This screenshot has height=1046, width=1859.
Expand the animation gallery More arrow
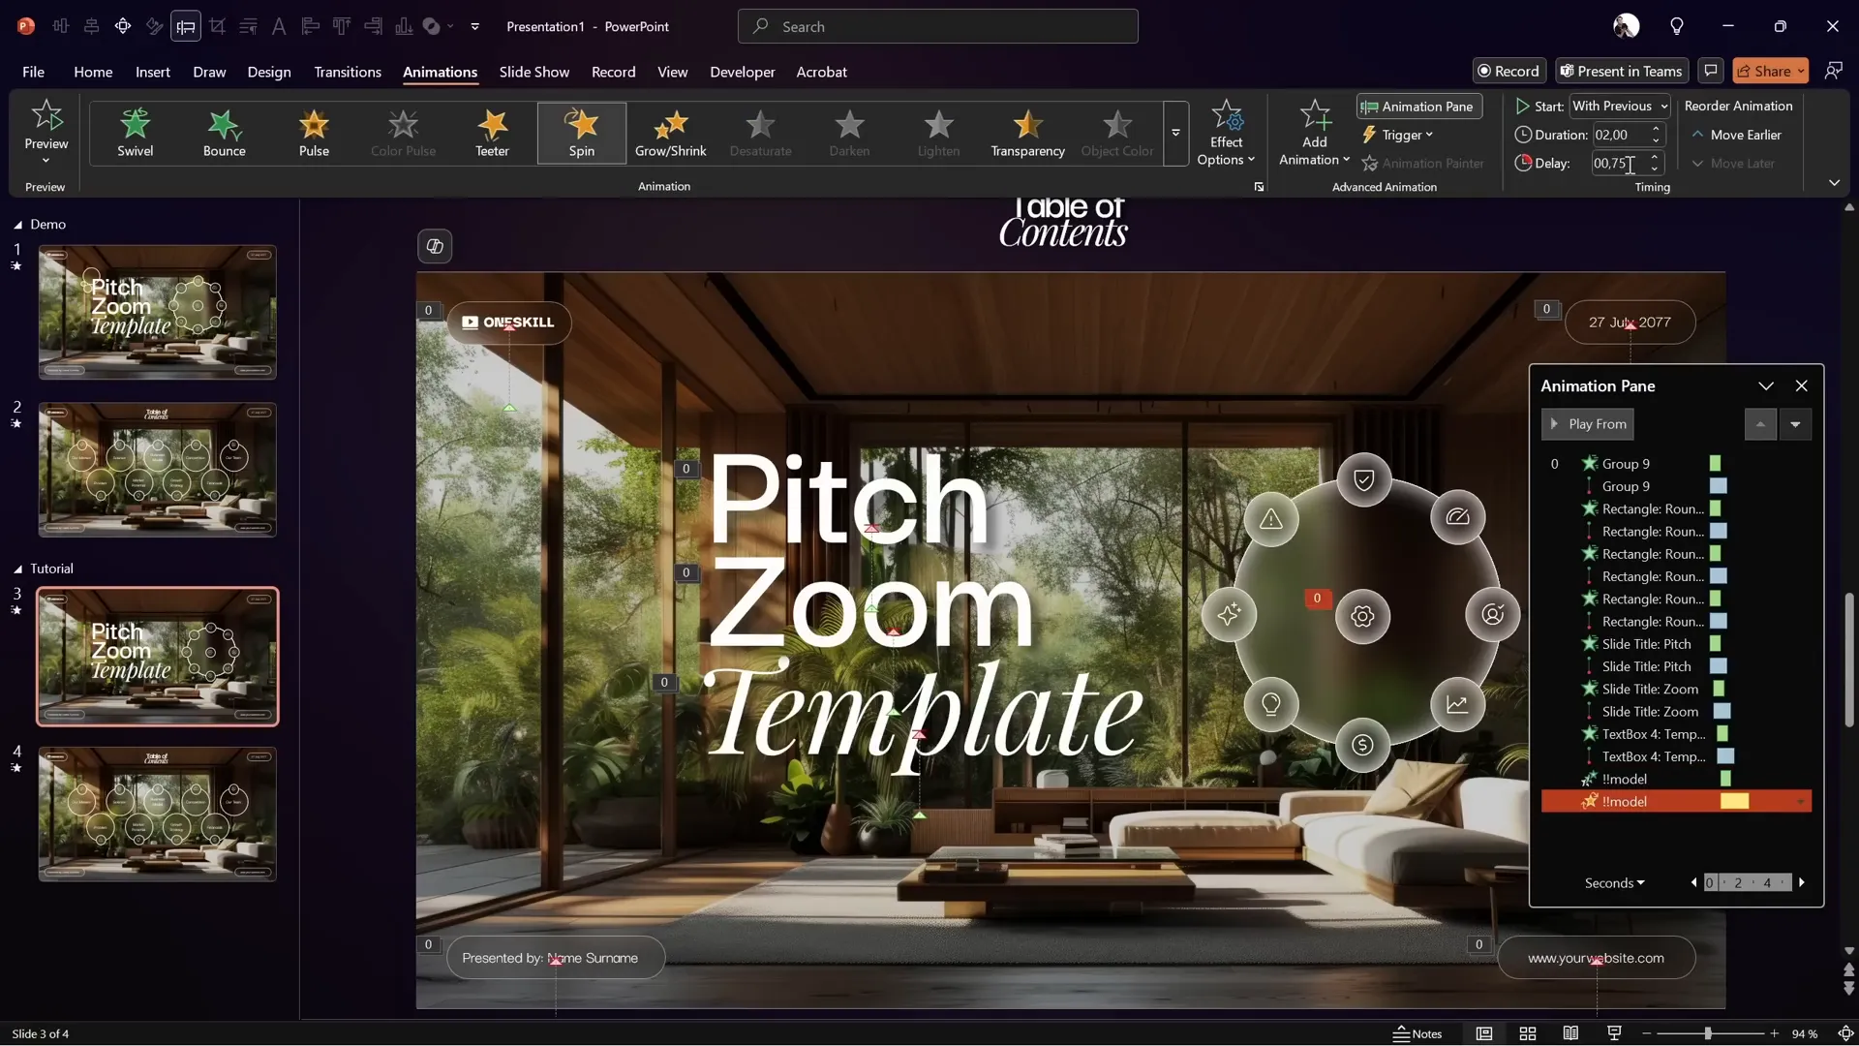(x=1175, y=133)
